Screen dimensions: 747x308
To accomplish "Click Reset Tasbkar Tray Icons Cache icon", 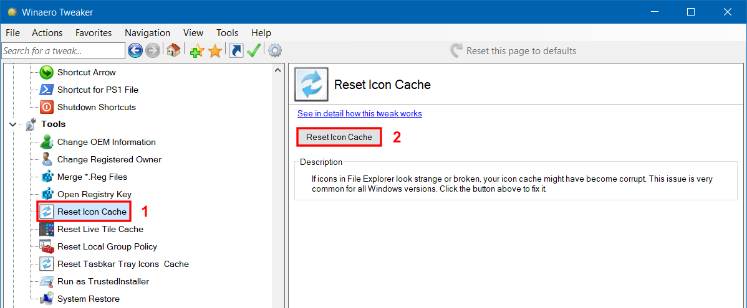I will tap(47, 264).
